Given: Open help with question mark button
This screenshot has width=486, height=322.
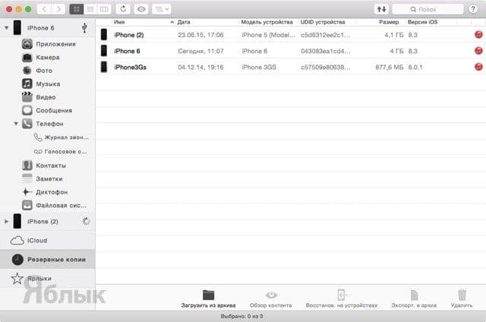Looking at the screenshot, I should 473,9.
